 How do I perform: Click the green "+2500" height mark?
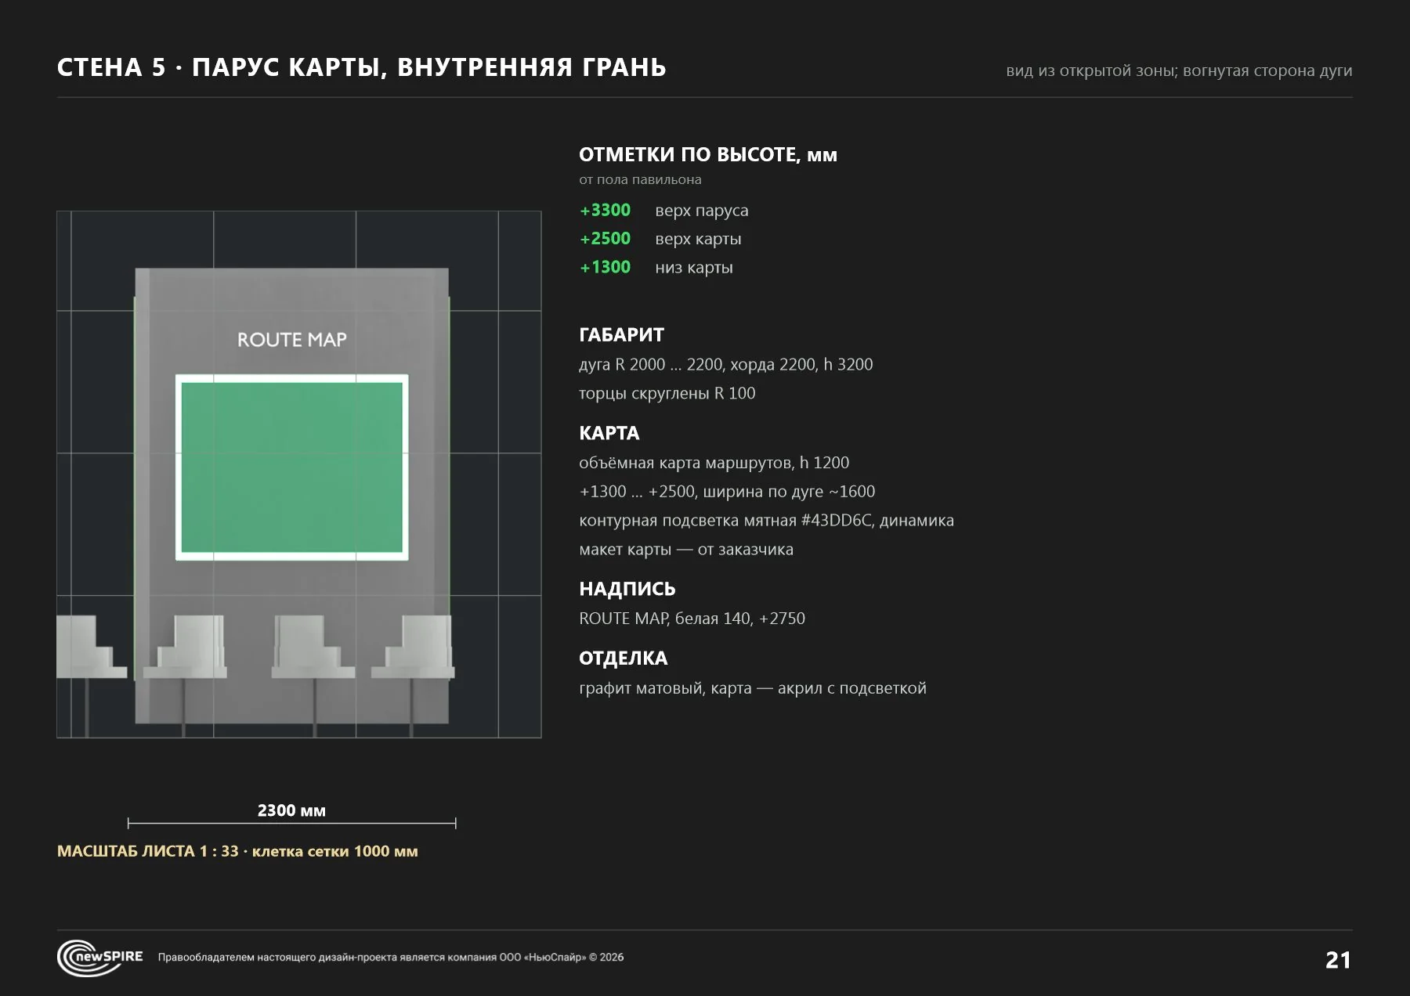point(605,238)
